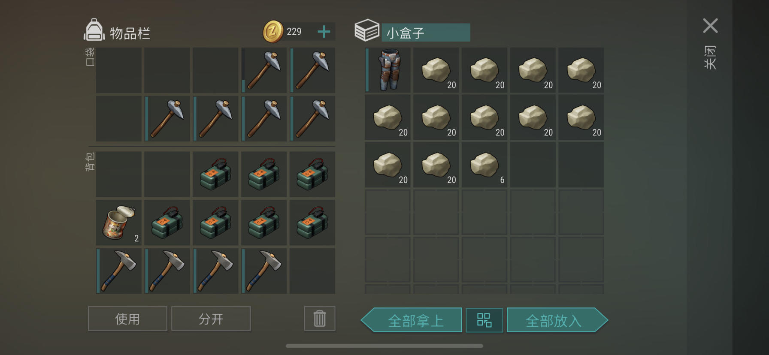The width and height of the screenshot is (769, 355).
Task: Click 全部拿上 to take all items
Action: (412, 320)
